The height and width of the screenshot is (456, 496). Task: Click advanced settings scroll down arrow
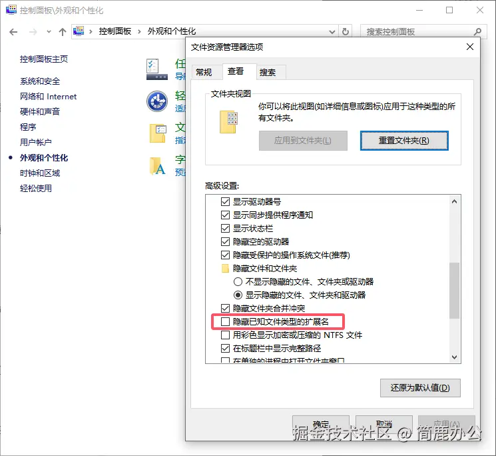[454, 357]
